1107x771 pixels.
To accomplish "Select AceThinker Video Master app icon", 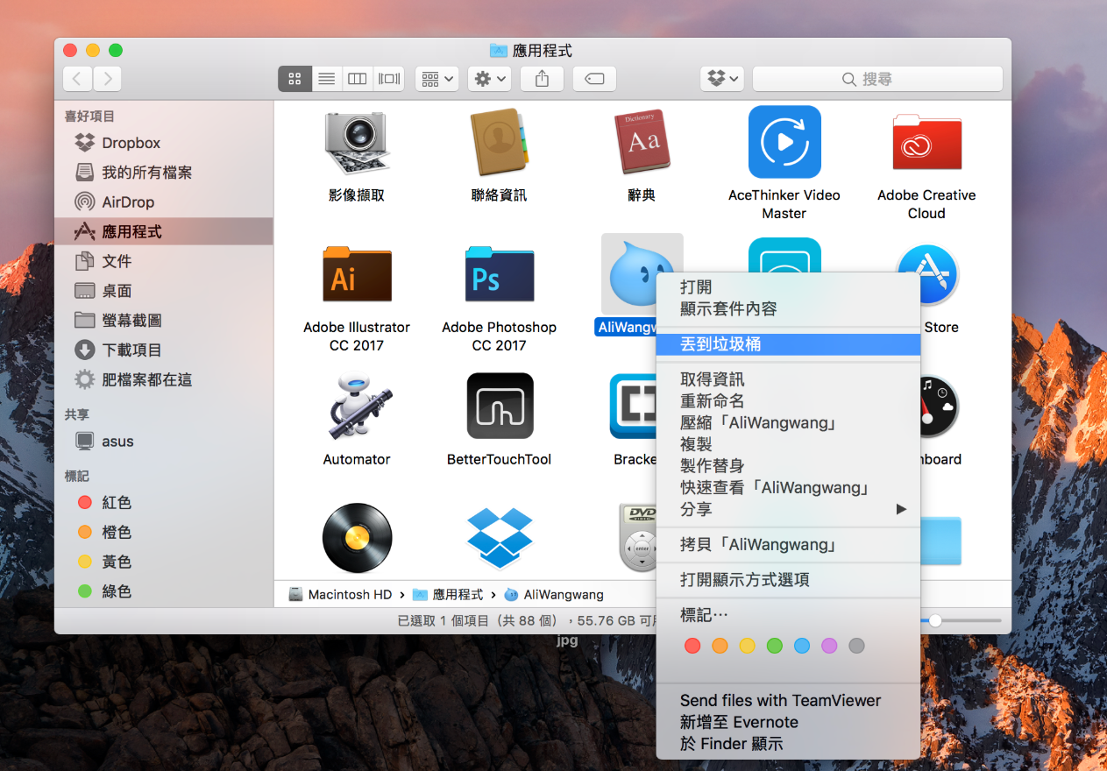I will [784, 142].
